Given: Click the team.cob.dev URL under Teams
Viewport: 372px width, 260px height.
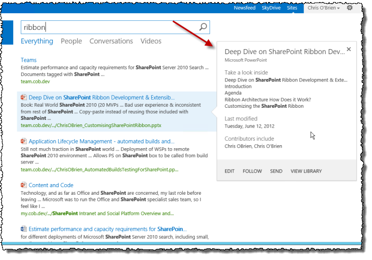Looking at the screenshot, I should (x=35, y=81).
